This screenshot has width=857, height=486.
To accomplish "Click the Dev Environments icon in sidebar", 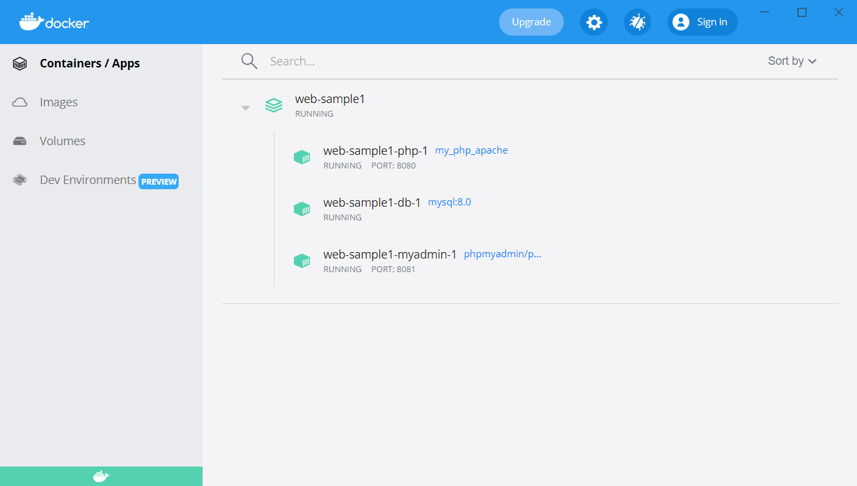I will point(20,180).
